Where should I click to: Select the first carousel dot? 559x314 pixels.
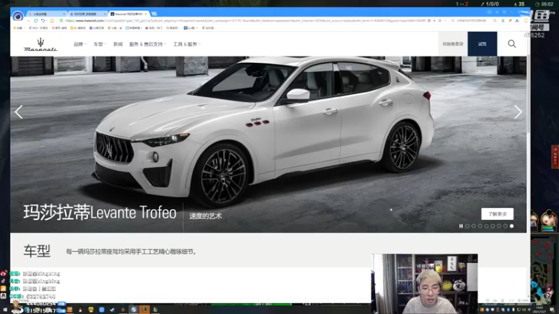pos(467,226)
